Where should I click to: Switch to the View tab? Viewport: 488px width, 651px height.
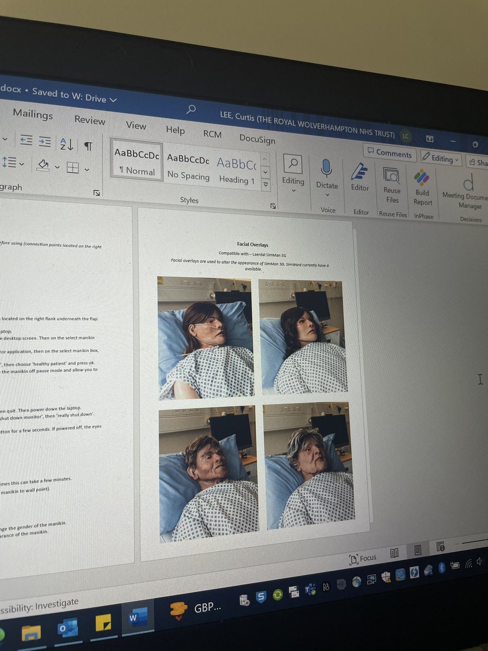(136, 125)
